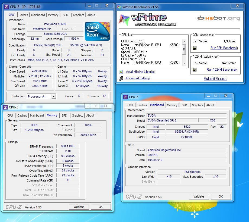Viewport: 249px width, 222px height.
Task: Open Memory tab in Mainboard CPU-Z window
Action: tap(172, 105)
